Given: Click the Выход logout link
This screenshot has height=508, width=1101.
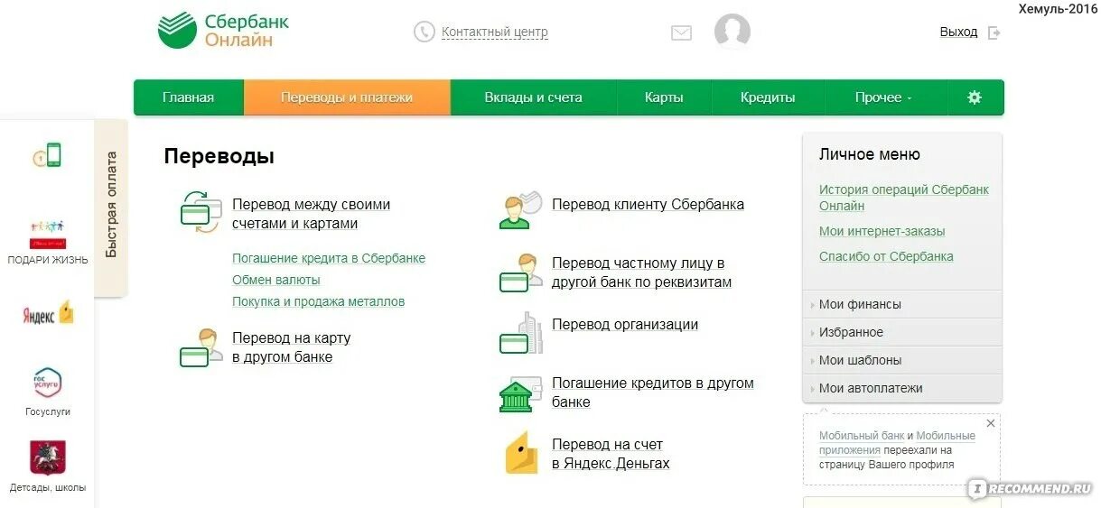Looking at the screenshot, I should coord(958,32).
